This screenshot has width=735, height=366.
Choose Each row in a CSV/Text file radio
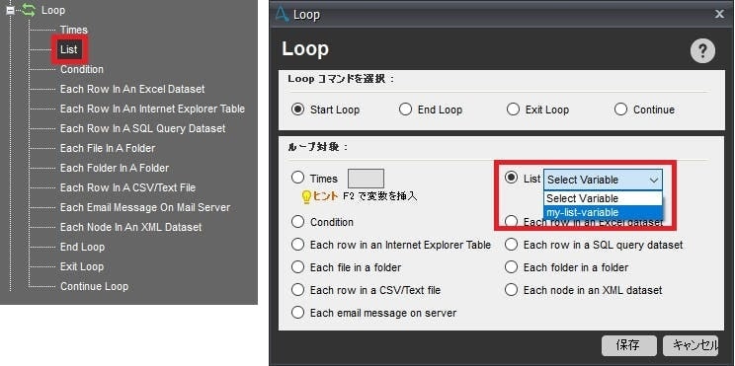(297, 290)
